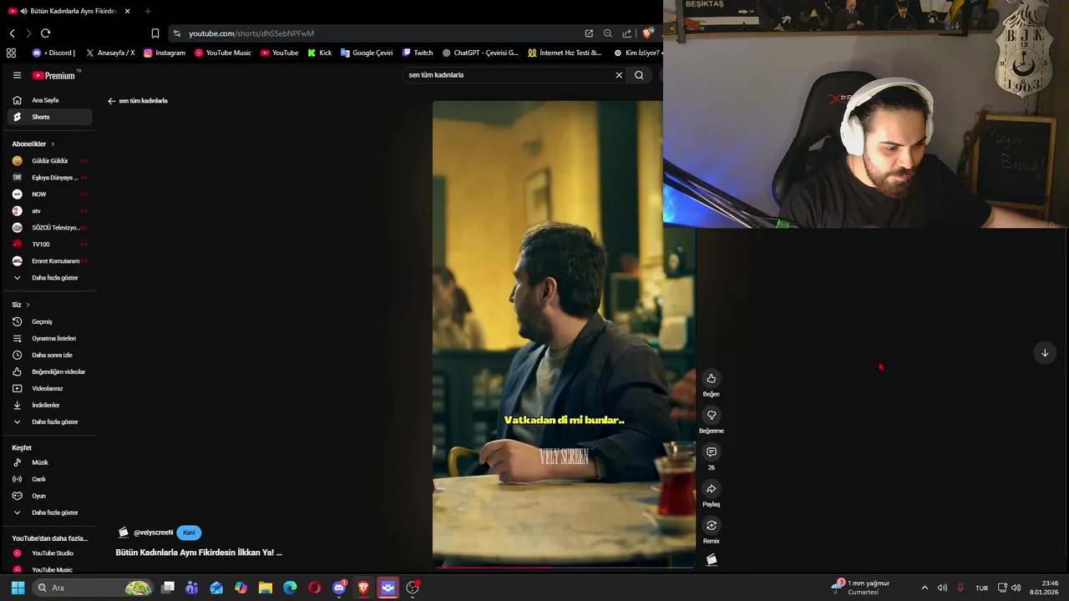
Task: Open the weather widget 1 mm yağmur
Action: pyautogui.click(x=860, y=588)
